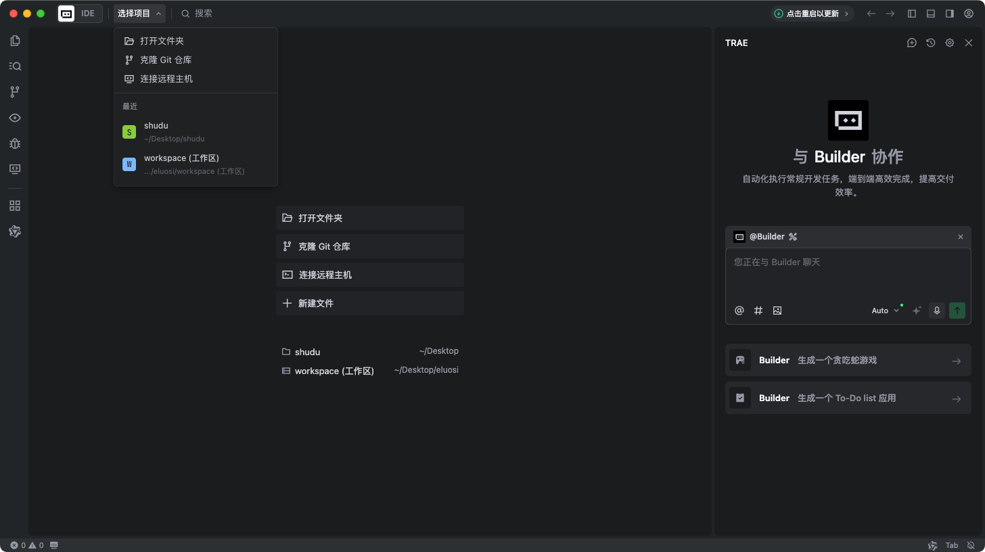Click the sparkle optimize prompt icon

(917, 310)
